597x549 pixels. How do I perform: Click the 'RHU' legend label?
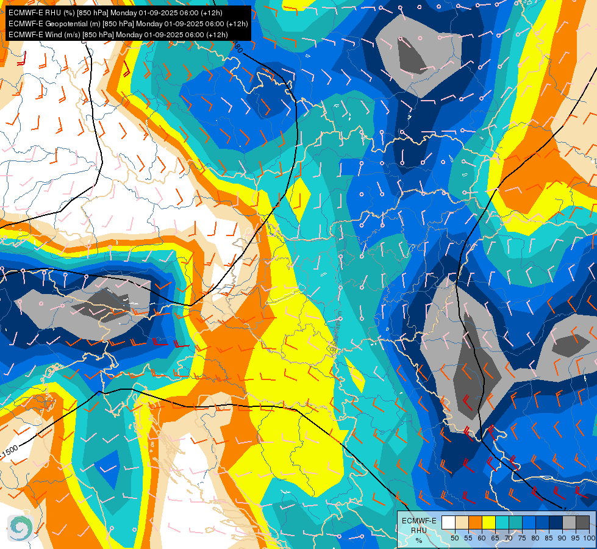(419, 530)
